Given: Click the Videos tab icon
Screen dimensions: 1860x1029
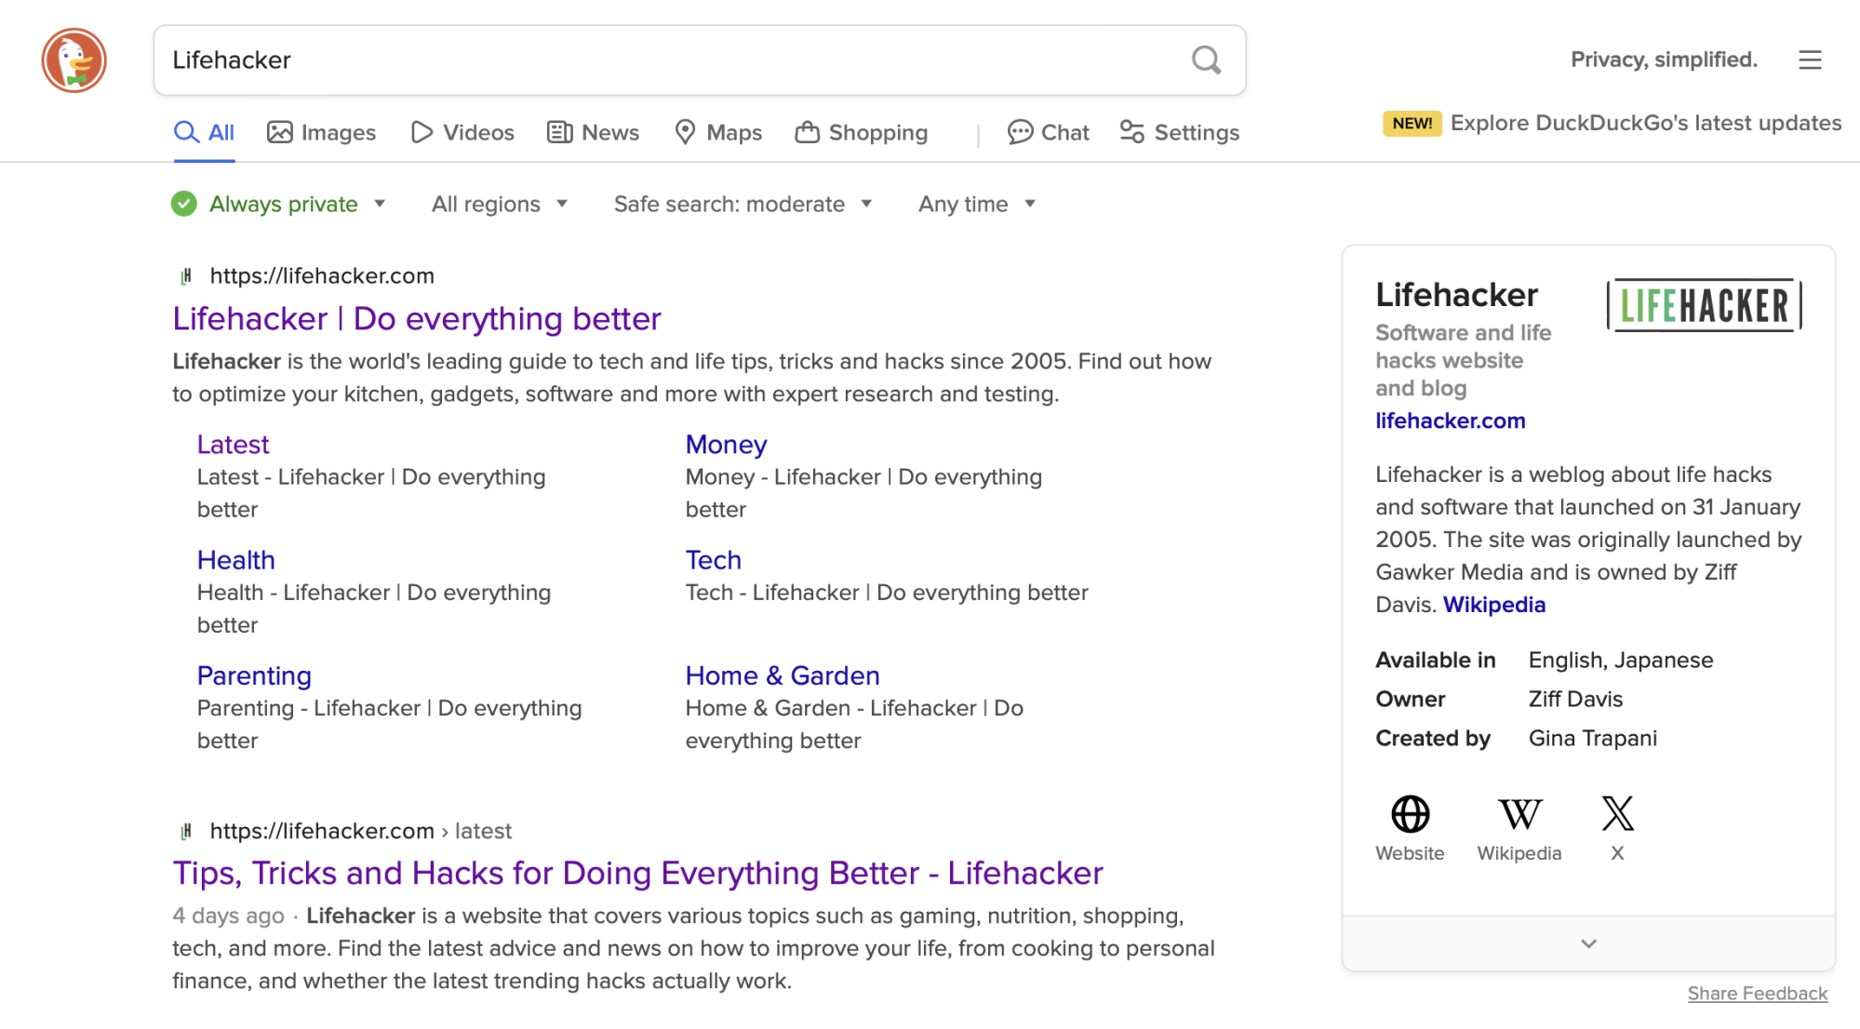Looking at the screenshot, I should click(422, 132).
